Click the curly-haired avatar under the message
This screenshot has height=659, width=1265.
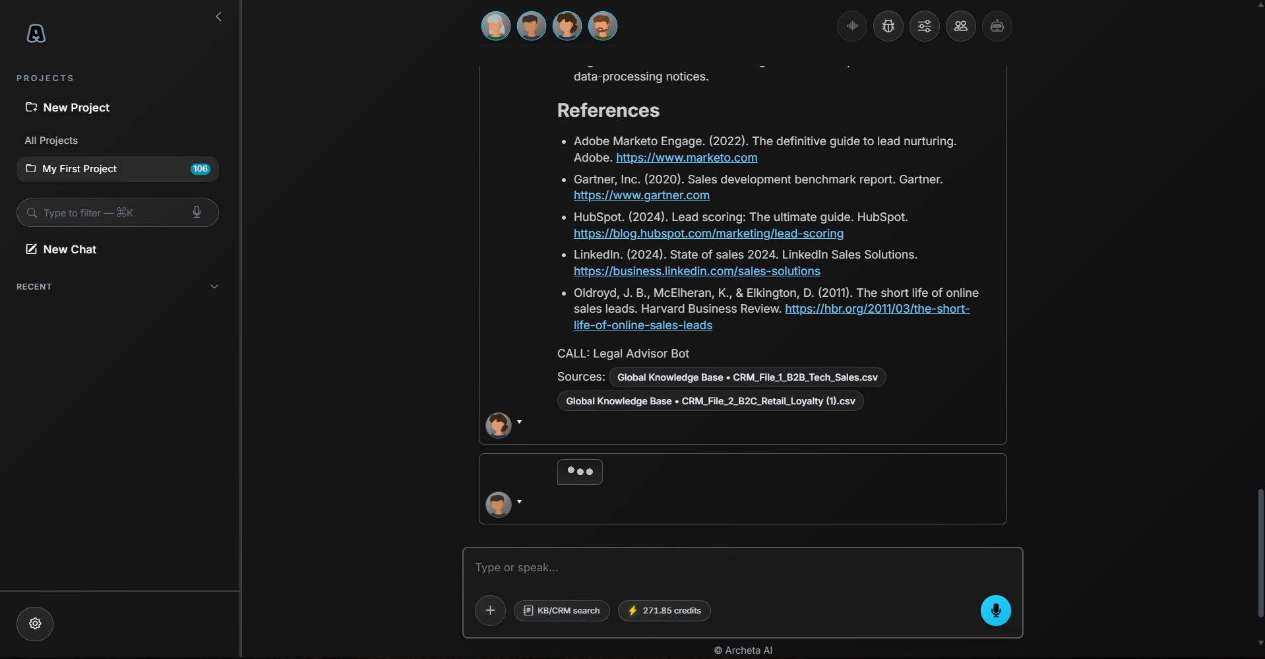pos(499,425)
